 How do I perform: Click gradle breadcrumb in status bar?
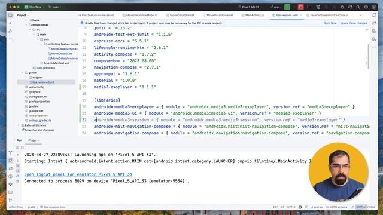pos(31,207)
